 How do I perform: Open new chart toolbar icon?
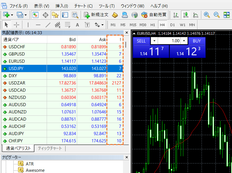click(x=6, y=15)
